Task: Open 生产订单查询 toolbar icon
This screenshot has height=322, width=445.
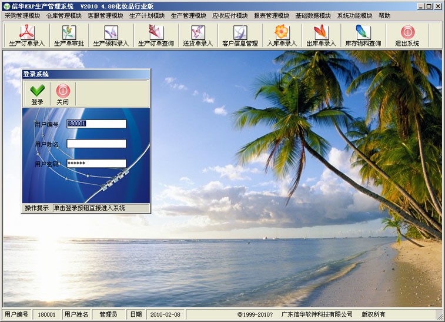Action: pos(156,36)
